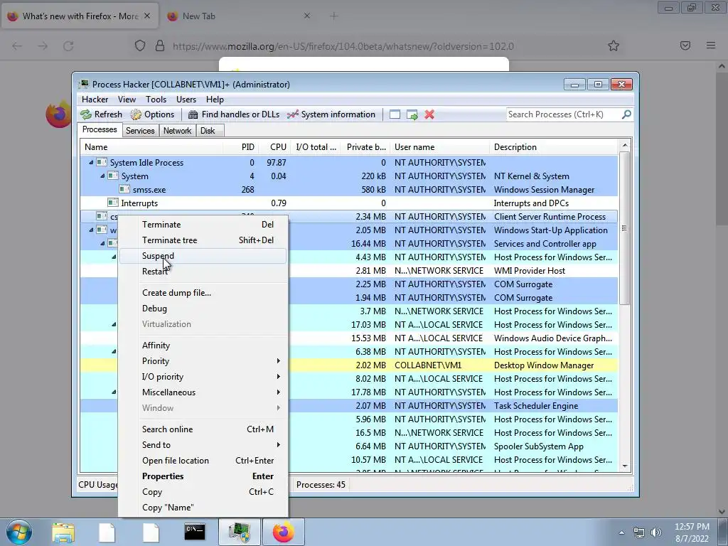Image resolution: width=728 pixels, height=546 pixels.
Task: Click the Find handles or DLLs binoculars icon
Action: [193, 114]
